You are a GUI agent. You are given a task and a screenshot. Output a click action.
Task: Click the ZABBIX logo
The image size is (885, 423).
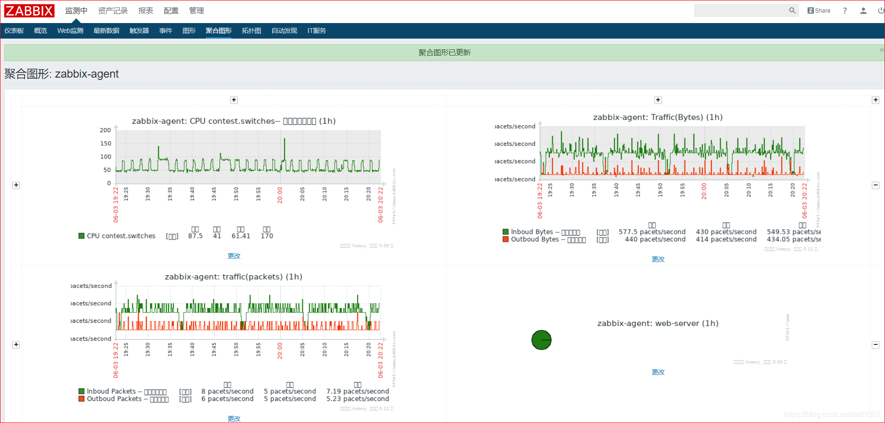pyautogui.click(x=29, y=11)
